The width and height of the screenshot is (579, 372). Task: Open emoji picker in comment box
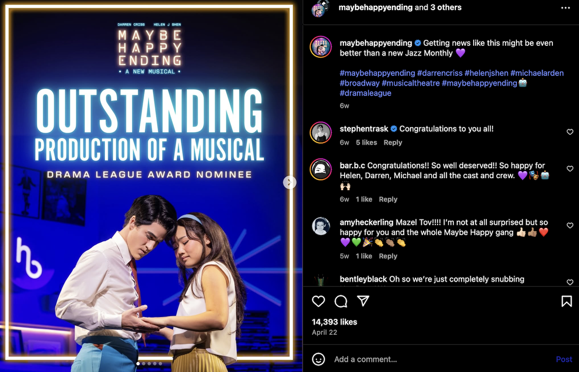[x=318, y=359]
